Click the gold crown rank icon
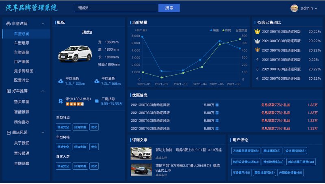Image resolution: width=325 pixels, height=184 pixels. (x=257, y=32)
